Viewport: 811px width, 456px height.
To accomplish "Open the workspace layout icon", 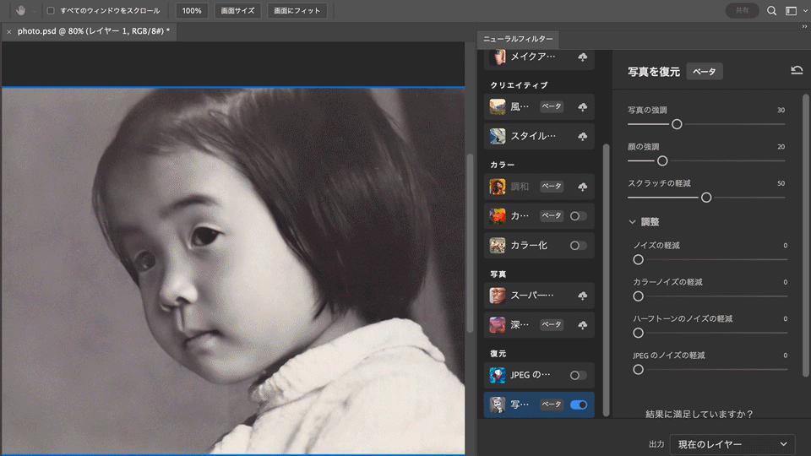I will pyautogui.click(x=791, y=11).
